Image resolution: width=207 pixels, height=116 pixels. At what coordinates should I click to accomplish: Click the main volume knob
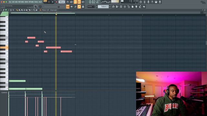[x=36, y=6]
